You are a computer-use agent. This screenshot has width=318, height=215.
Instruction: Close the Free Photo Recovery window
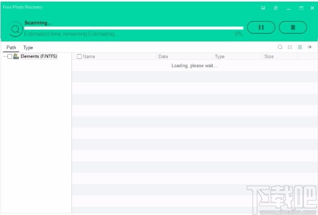(x=312, y=8)
